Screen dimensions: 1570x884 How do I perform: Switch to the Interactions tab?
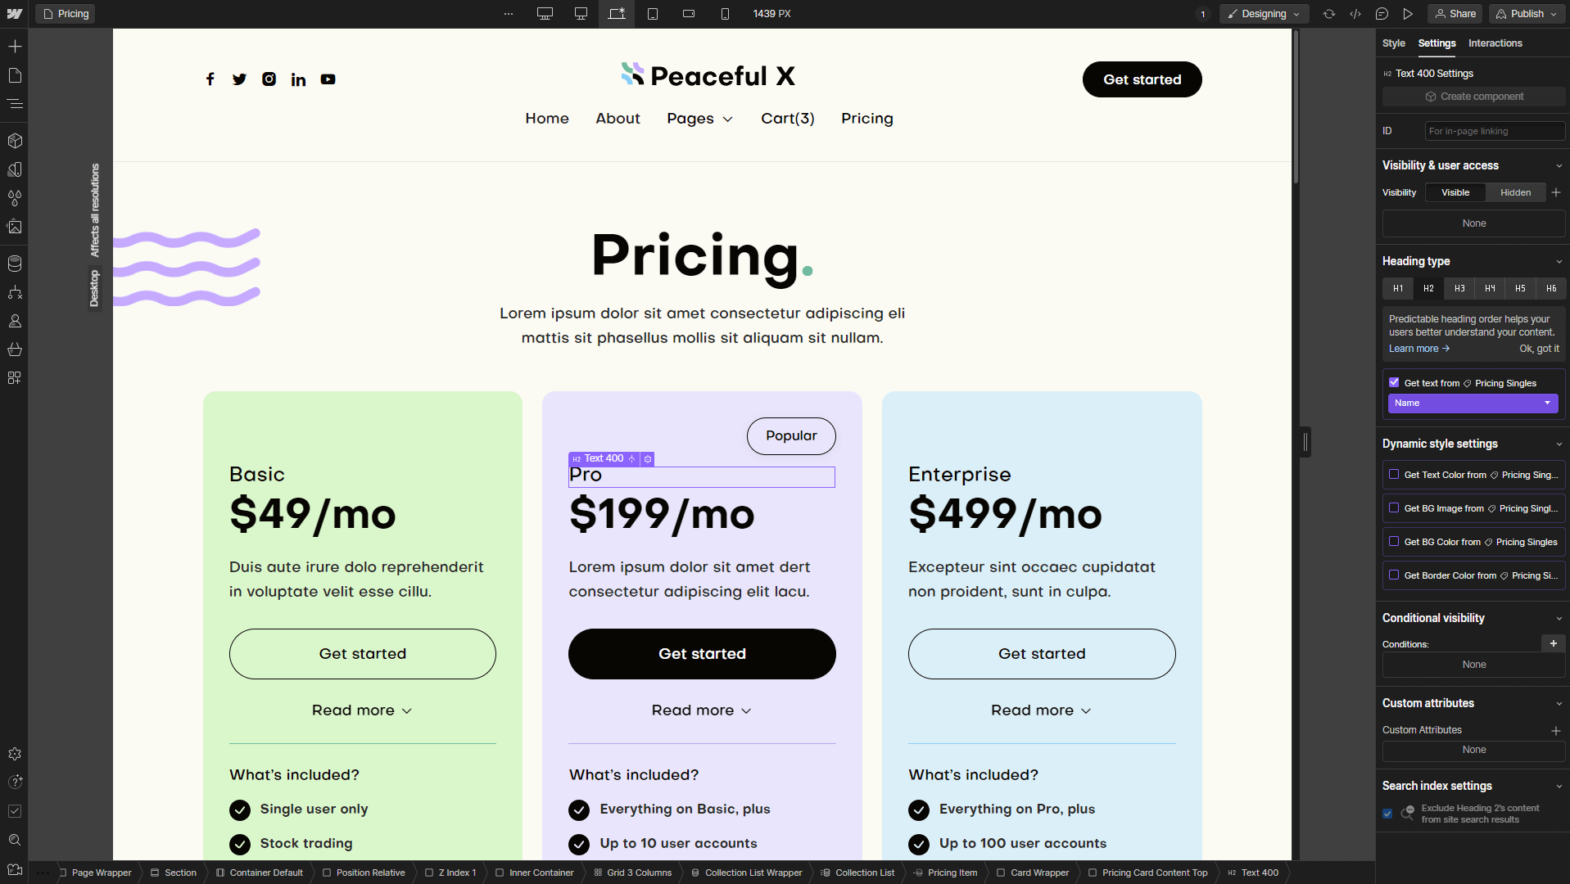(x=1495, y=43)
